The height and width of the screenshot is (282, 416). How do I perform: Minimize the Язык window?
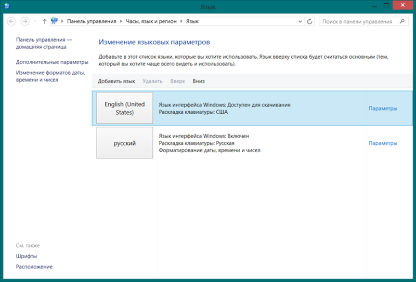click(374, 5)
